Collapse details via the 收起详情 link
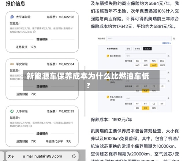Screen dimensions: 183x161 (x=167, y=43)
